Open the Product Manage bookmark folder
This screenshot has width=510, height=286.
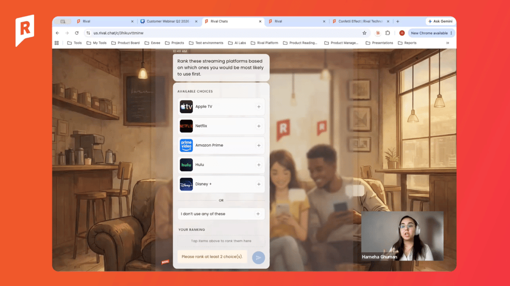point(342,43)
